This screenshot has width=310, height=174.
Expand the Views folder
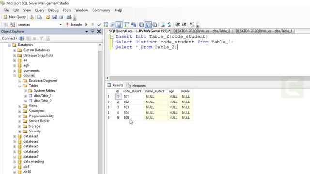20,106
